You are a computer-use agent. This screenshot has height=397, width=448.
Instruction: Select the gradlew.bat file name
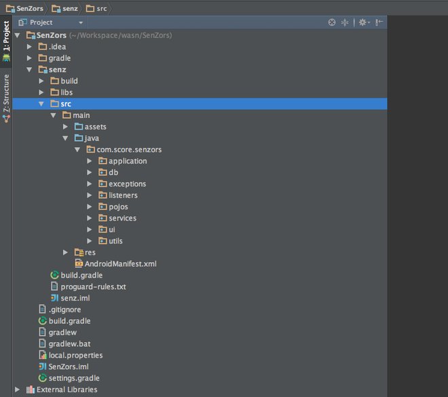pos(69,343)
